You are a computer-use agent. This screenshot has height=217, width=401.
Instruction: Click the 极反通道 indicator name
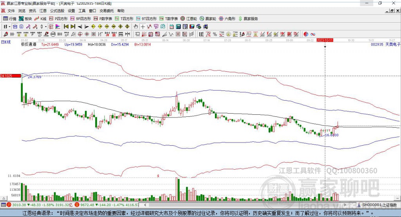29,44
